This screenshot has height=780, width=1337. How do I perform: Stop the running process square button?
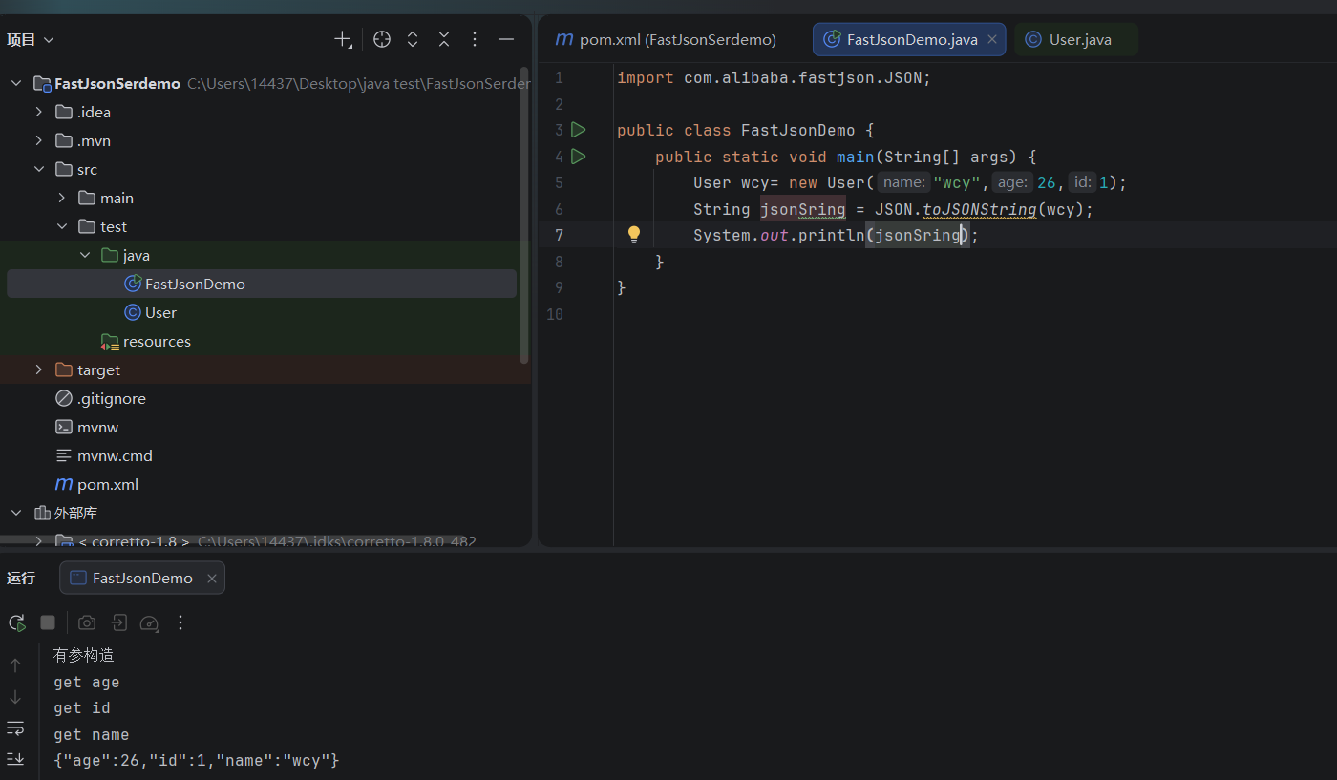tap(48, 622)
